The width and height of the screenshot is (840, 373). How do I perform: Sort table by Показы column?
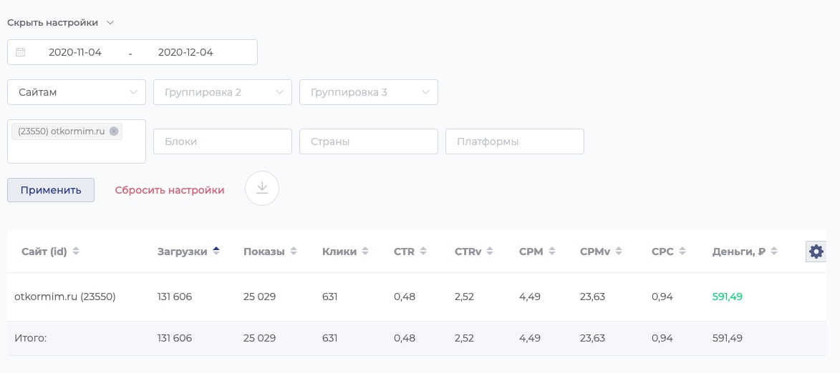tap(269, 252)
